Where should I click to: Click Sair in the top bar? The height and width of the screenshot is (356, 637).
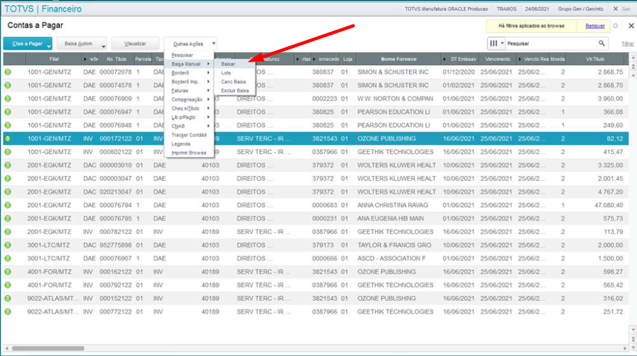tap(626, 8)
